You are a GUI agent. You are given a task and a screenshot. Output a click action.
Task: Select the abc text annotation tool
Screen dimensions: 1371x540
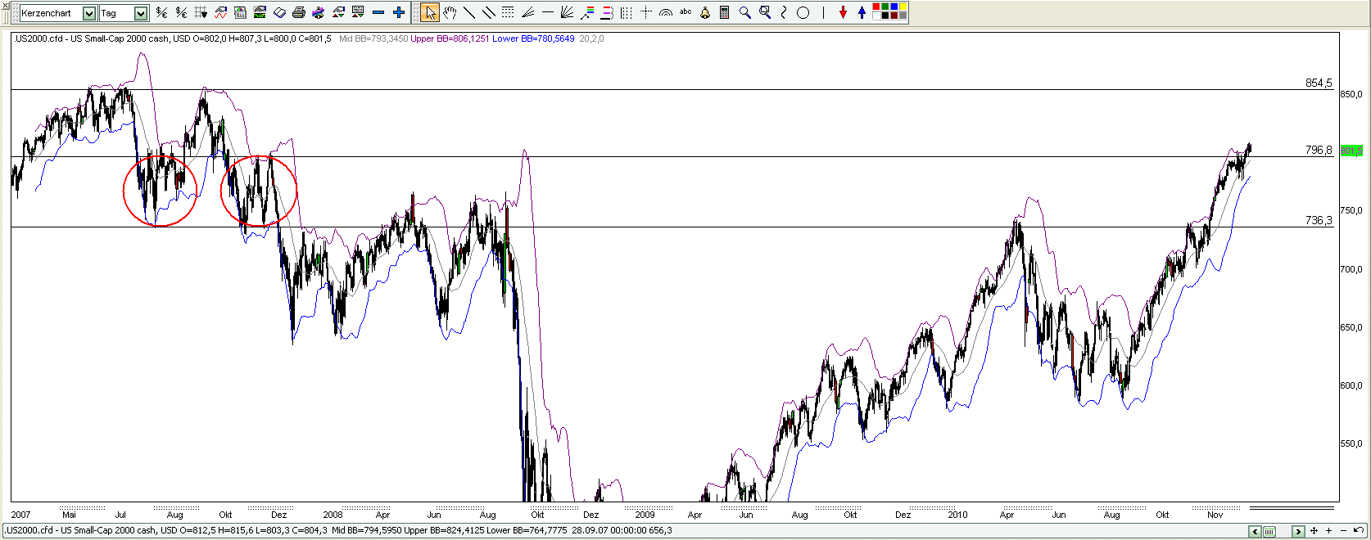[x=685, y=11]
